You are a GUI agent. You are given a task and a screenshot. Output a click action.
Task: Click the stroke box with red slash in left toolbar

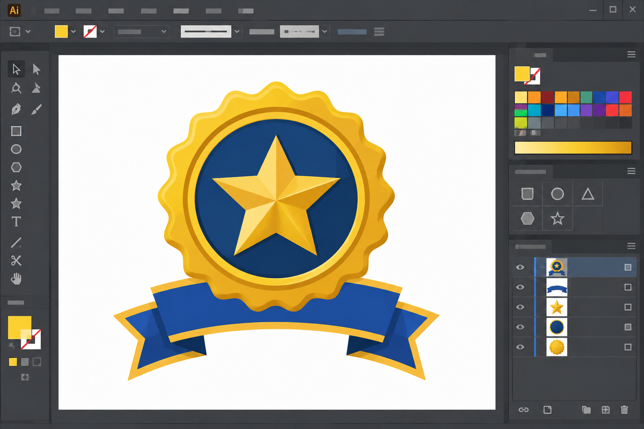31,339
